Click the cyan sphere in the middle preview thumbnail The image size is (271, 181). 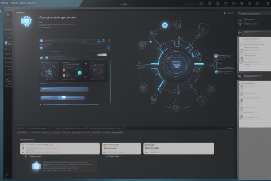tap(79, 72)
